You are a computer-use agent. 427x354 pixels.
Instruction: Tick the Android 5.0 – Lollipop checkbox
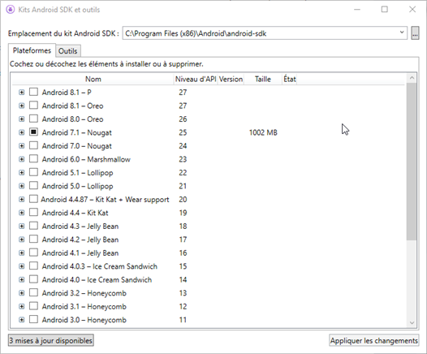33,185
